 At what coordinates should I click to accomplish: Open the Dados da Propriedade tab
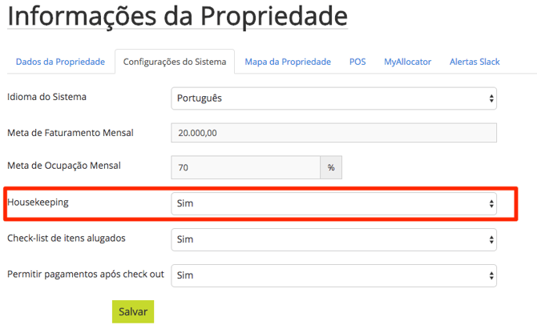(x=60, y=62)
